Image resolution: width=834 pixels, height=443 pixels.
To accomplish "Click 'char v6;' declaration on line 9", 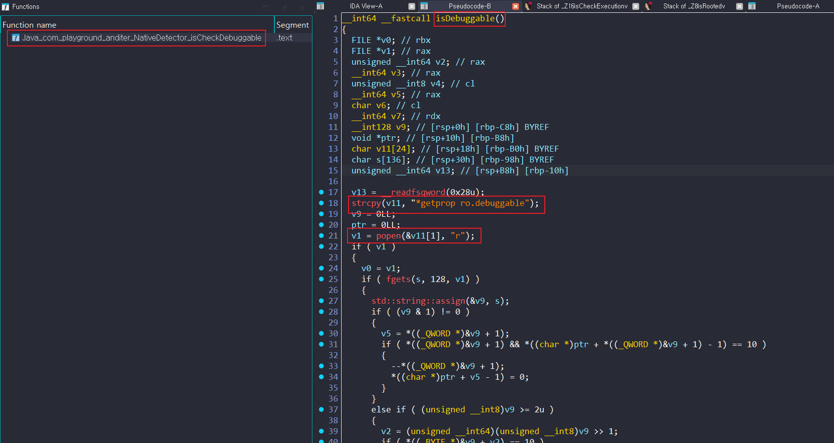I will click(371, 105).
